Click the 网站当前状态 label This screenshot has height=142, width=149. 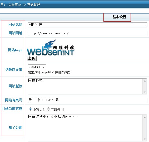[12, 108]
